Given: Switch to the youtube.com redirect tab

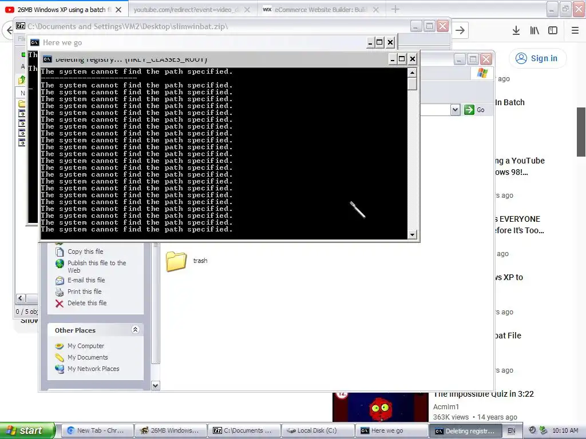Looking at the screenshot, I should pos(186,10).
